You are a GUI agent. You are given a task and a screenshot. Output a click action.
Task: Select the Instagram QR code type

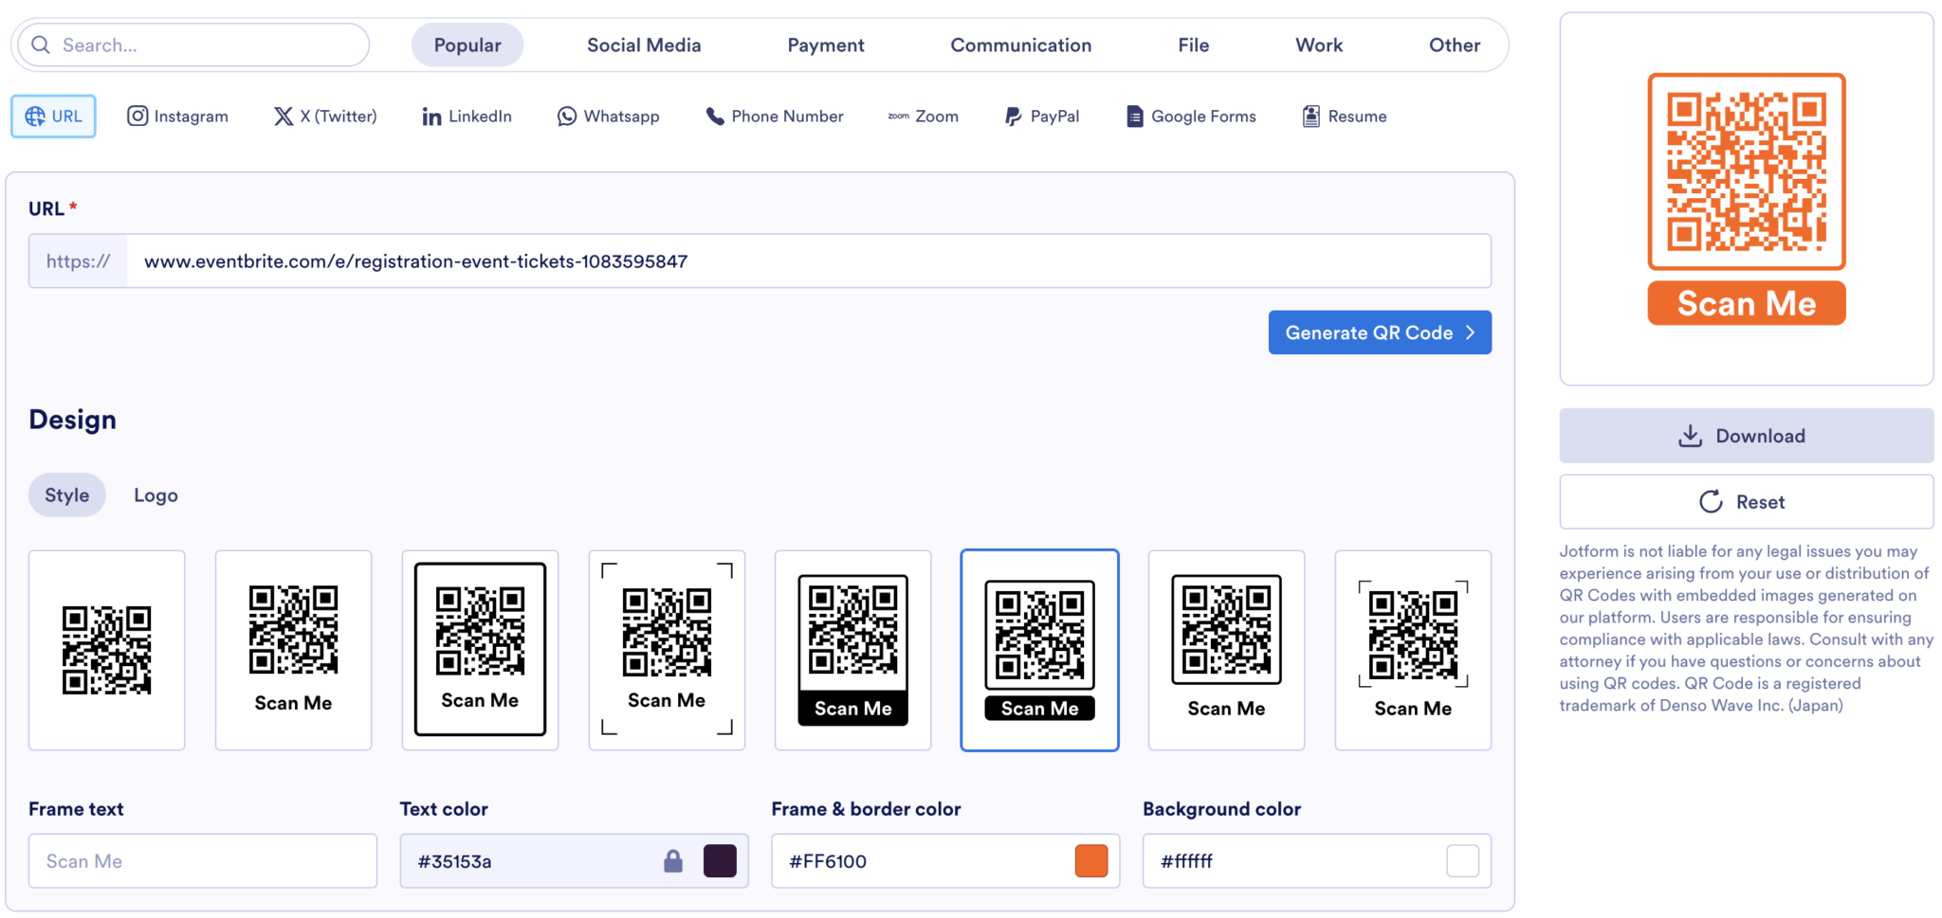pyautogui.click(x=177, y=116)
